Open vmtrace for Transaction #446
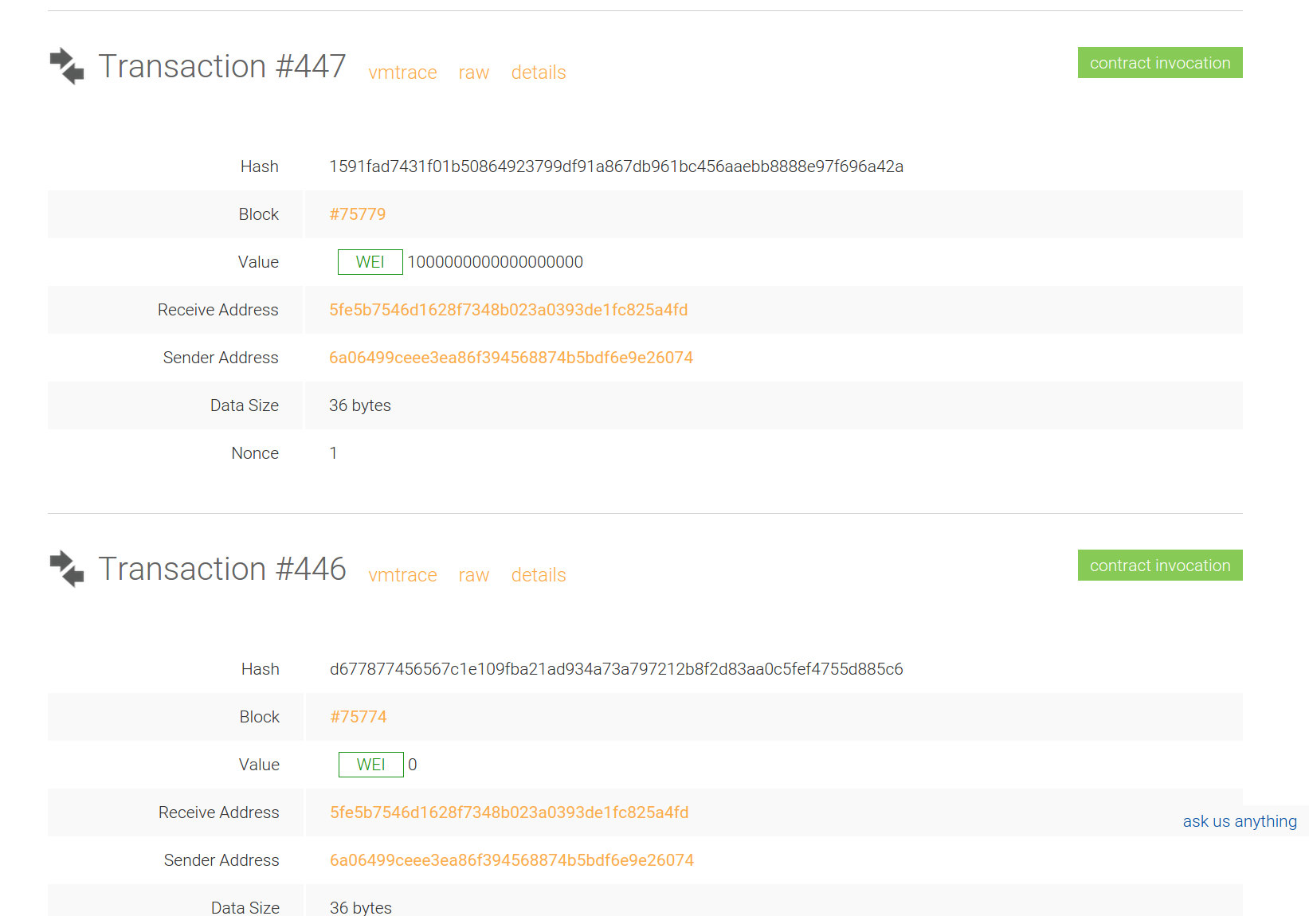The image size is (1309, 916). pyautogui.click(x=402, y=575)
